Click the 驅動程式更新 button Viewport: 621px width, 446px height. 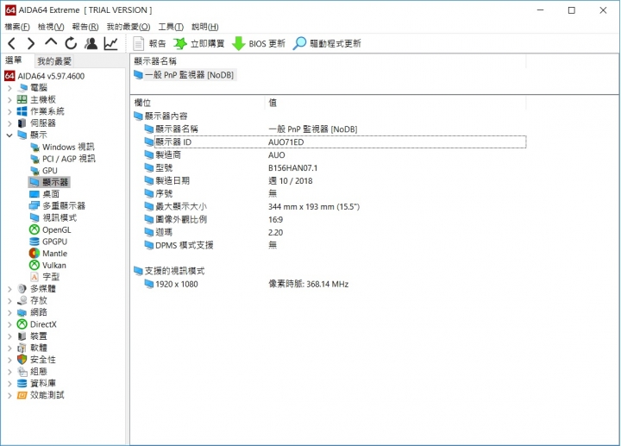point(327,44)
